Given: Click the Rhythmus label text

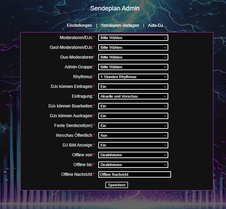Looking at the screenshot, I should tap(84, 77).
